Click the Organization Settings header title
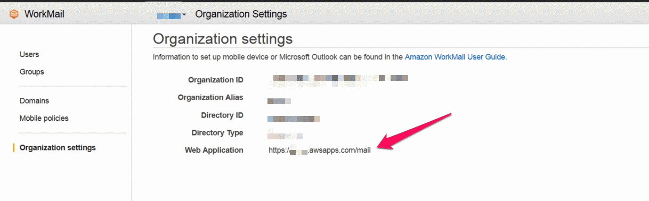Screen dimensions: 649x201 pos(241,14)
